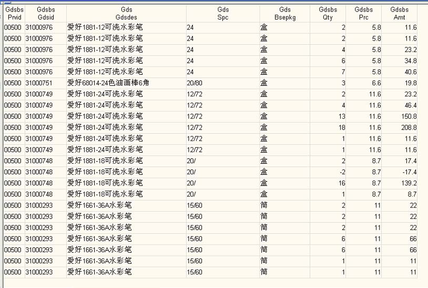Select the Gds Spc column header
428x288 pixels.
223,13
